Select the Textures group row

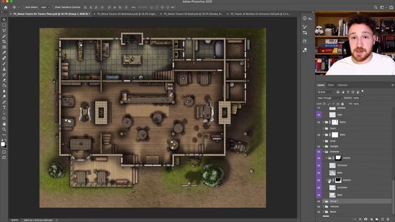pos(354,207)
